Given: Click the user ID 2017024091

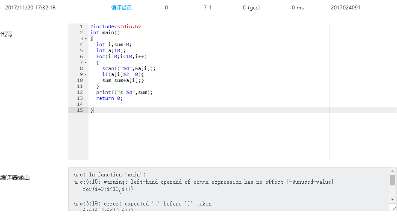Looking at the screenshot, I should click(345, 8).
